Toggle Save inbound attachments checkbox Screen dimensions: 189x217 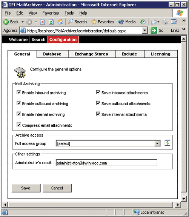click(x=98, y=92)
